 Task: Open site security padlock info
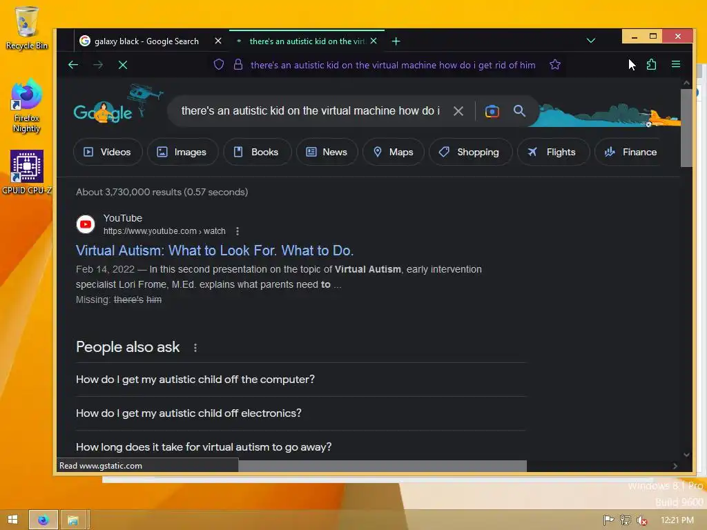click(238, 64)
